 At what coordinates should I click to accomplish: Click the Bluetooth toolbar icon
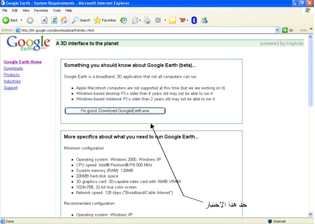pyautogui.click(x=194, y=20)
